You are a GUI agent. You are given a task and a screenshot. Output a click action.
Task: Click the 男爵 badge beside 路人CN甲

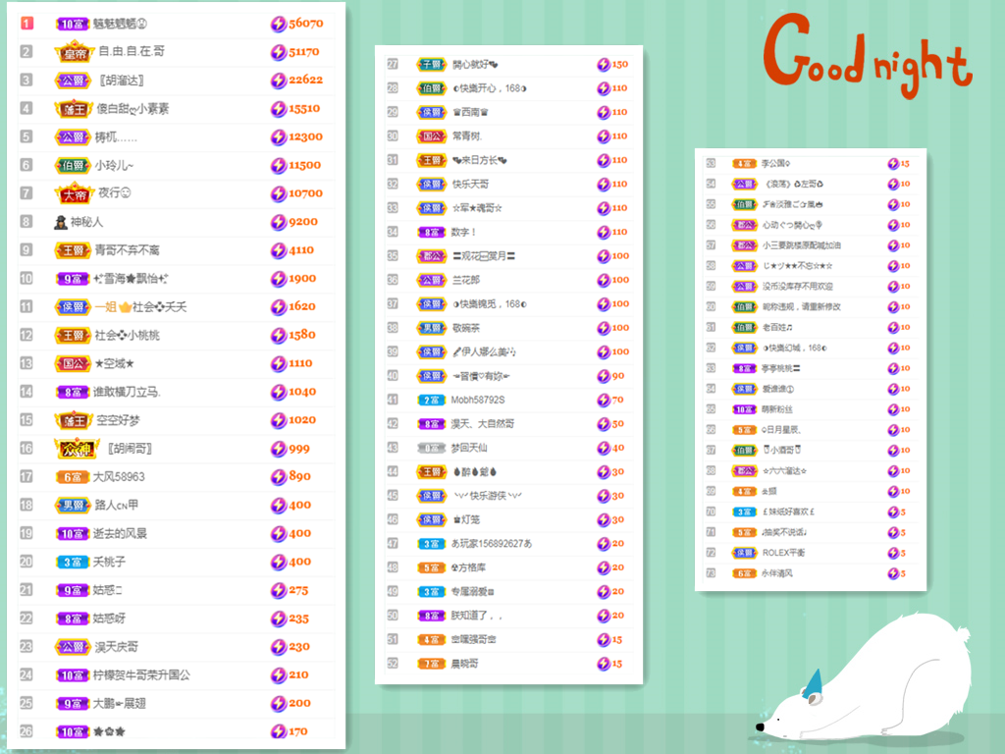pos(72,506)
